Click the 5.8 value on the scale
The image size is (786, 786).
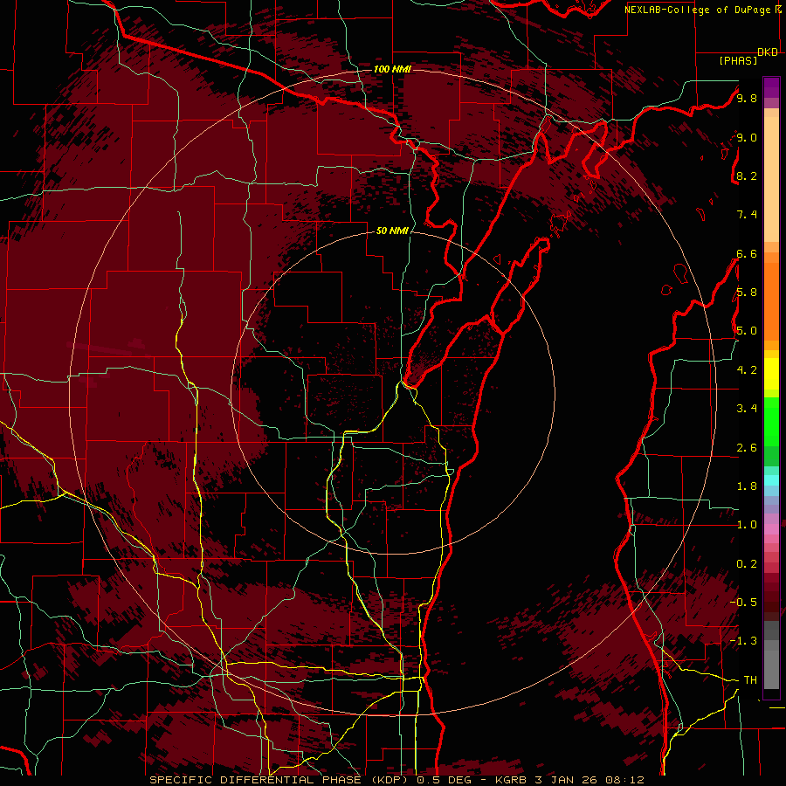coord(747,293)
